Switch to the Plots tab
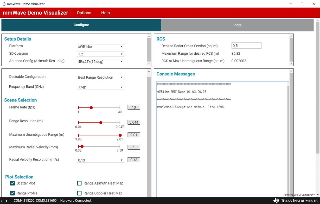 (237, 25)
